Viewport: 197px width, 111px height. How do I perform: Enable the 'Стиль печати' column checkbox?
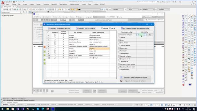point(119,43)
